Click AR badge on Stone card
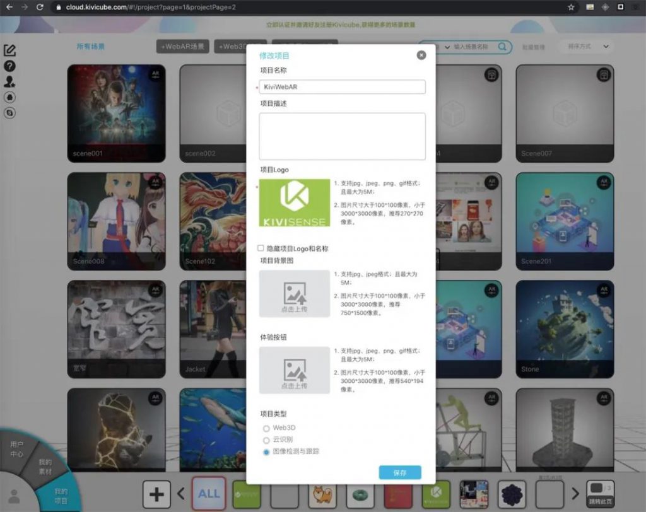Viewport: 646px width, 512px height. (604, 291)
